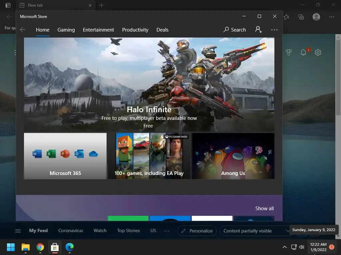341x255 pixels.
Task: Minimize the Microsoft Store window
Action: coord(244,16)
